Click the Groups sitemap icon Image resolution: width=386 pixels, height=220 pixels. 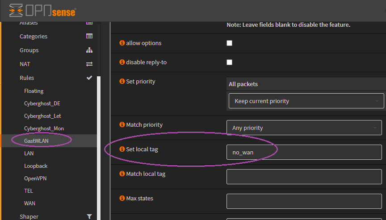tap(89, 50)
